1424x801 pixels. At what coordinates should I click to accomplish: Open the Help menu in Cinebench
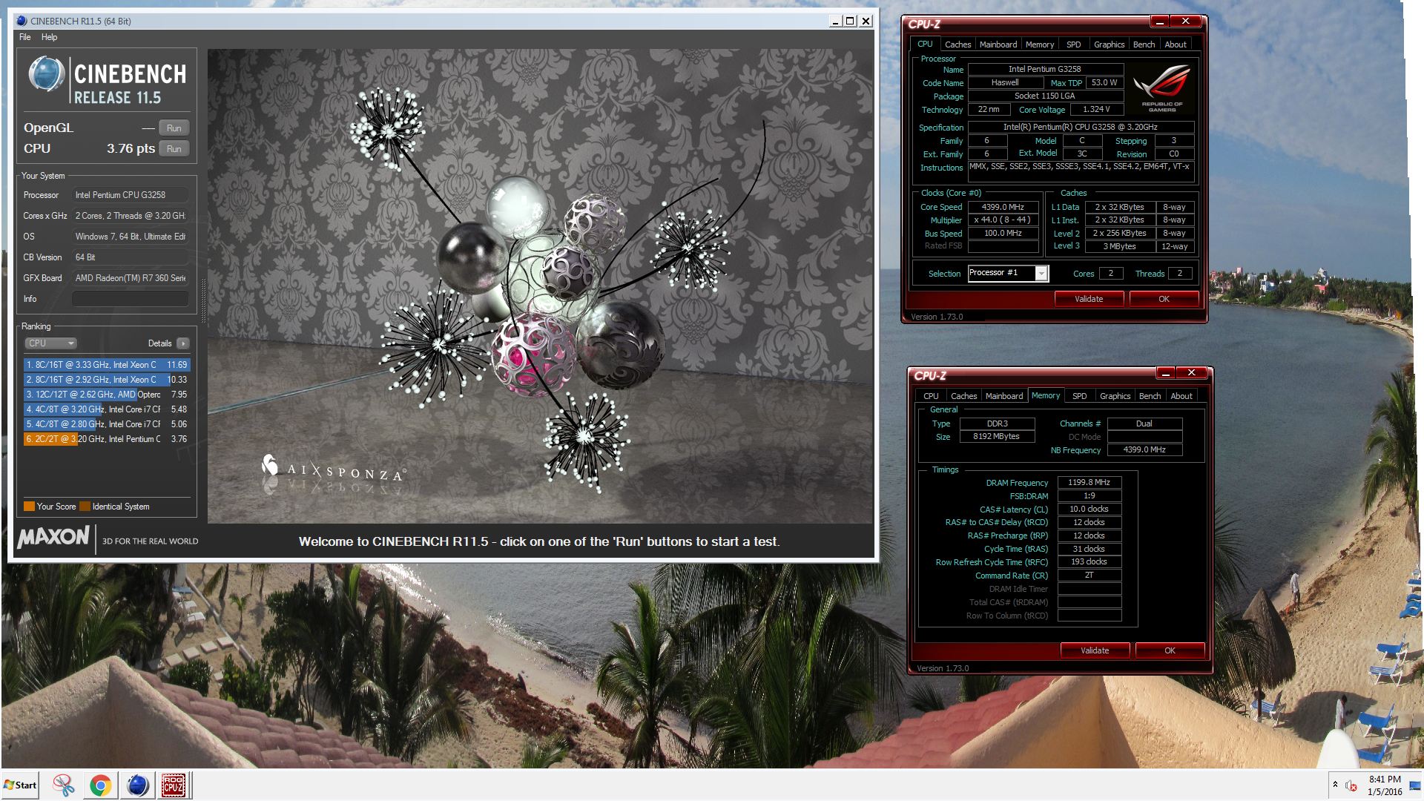49,37
